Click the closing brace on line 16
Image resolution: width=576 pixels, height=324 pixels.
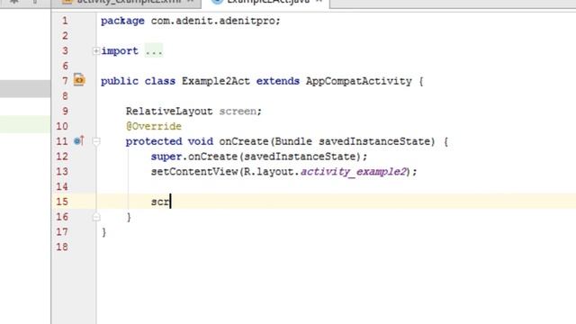[129, 217]
